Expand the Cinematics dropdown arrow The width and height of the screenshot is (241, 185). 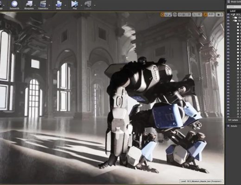tap(50, 5)
